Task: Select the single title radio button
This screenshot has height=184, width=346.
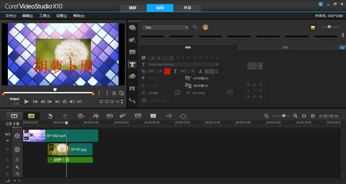Action: (143, 86)
